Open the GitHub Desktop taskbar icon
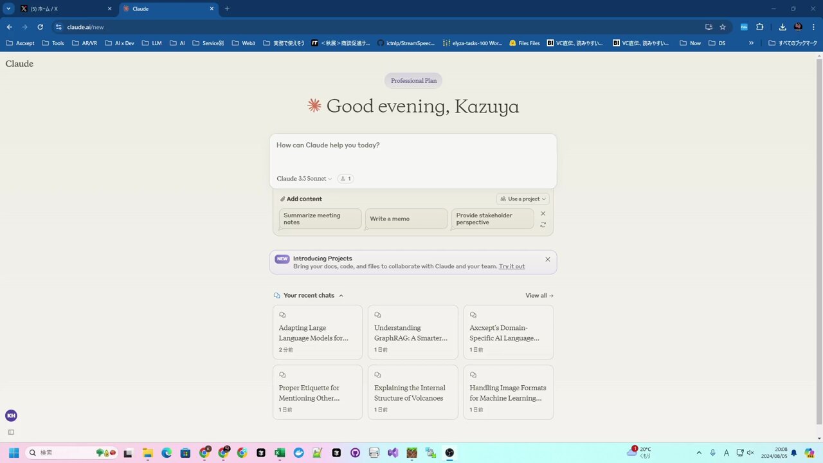The image size is (823, 463). (x=356, y=453)
